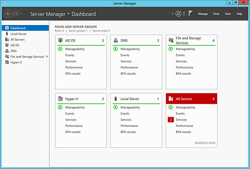Open BPA results in Local Server tile
Screen dimensions: 250x169
[128, 132]
